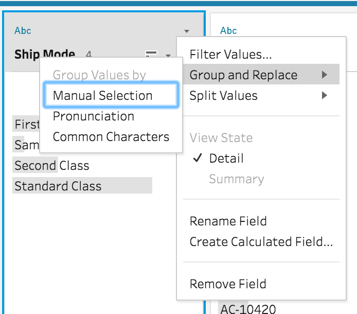This screenshot has width=357, height=314.
Task: Group values by Pronunciation
Action: tap(93, 116)
